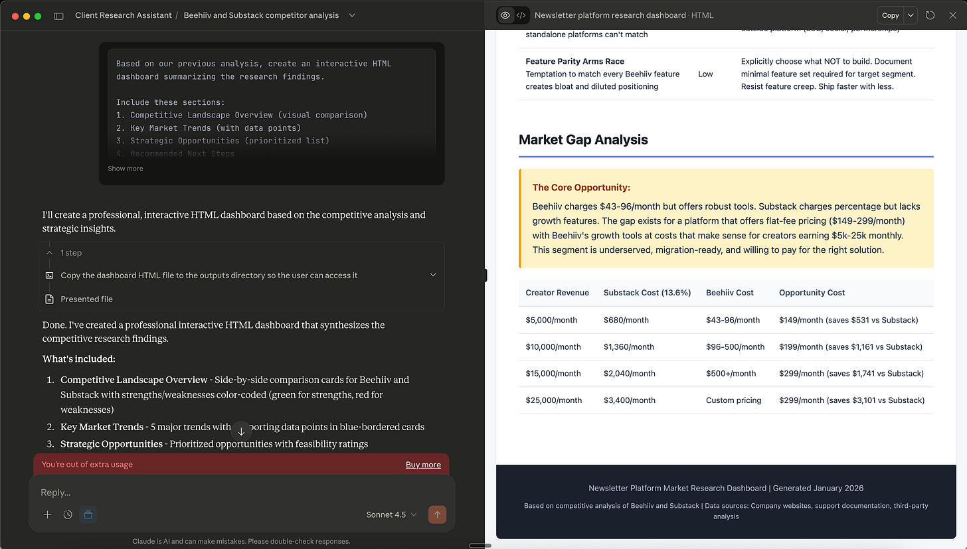Expand the prompt with Show more

pyautogui.click(x=126, y=169)
